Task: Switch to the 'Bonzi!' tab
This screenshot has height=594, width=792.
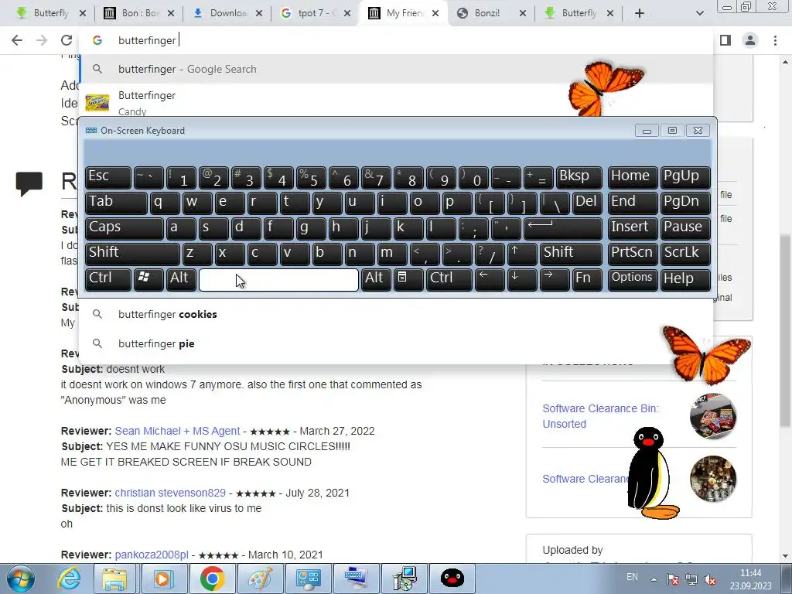Action: [491, 13]
